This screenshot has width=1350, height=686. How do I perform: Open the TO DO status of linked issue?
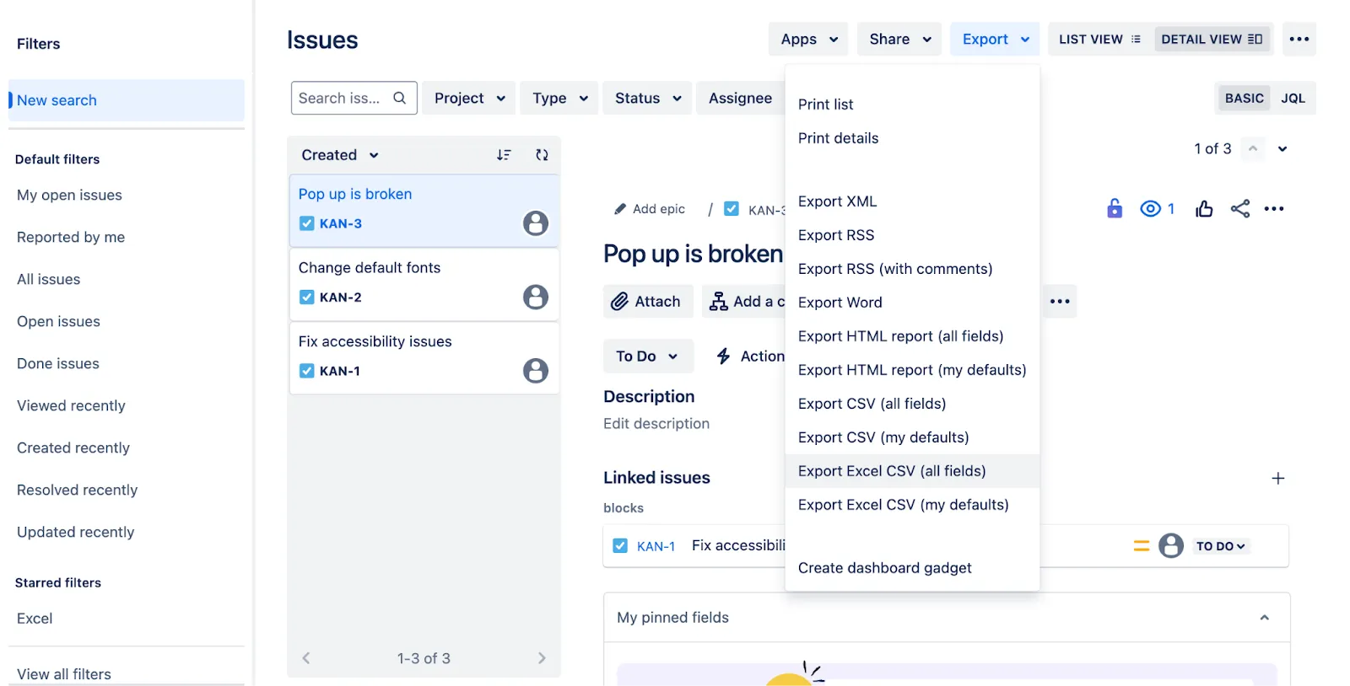point(1220,546)
